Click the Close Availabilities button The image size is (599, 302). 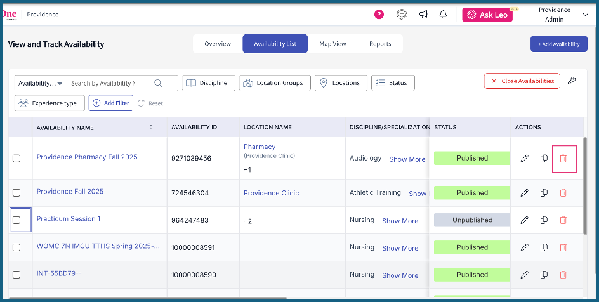click(522, 81)
